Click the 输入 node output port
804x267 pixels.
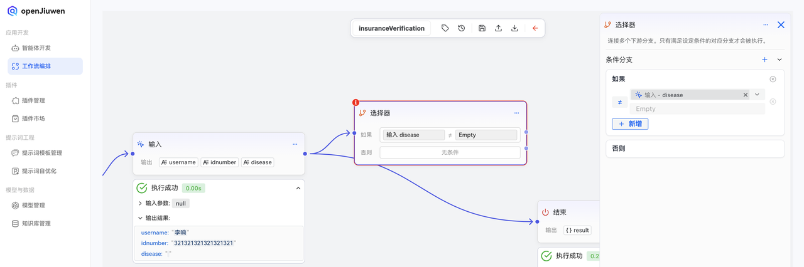pos(305,153)
